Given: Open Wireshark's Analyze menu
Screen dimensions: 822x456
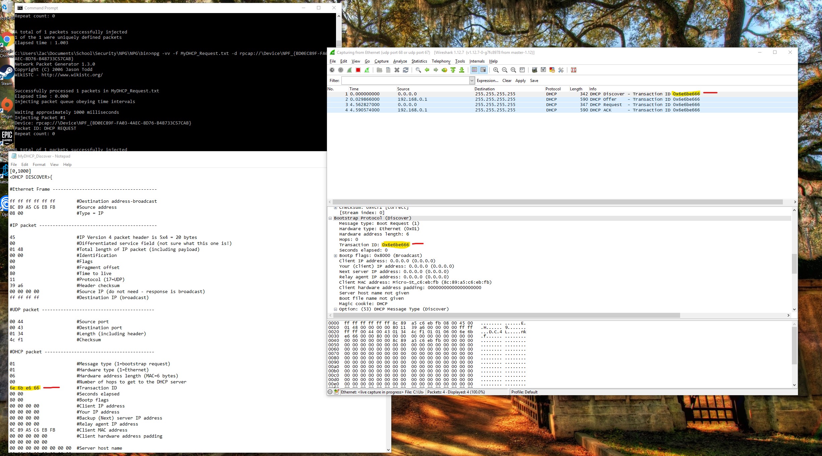Looking at the screenshot, I should pos(400,61).
